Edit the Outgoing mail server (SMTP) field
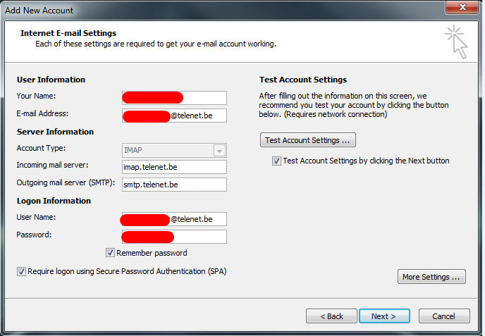 (173, 185)
